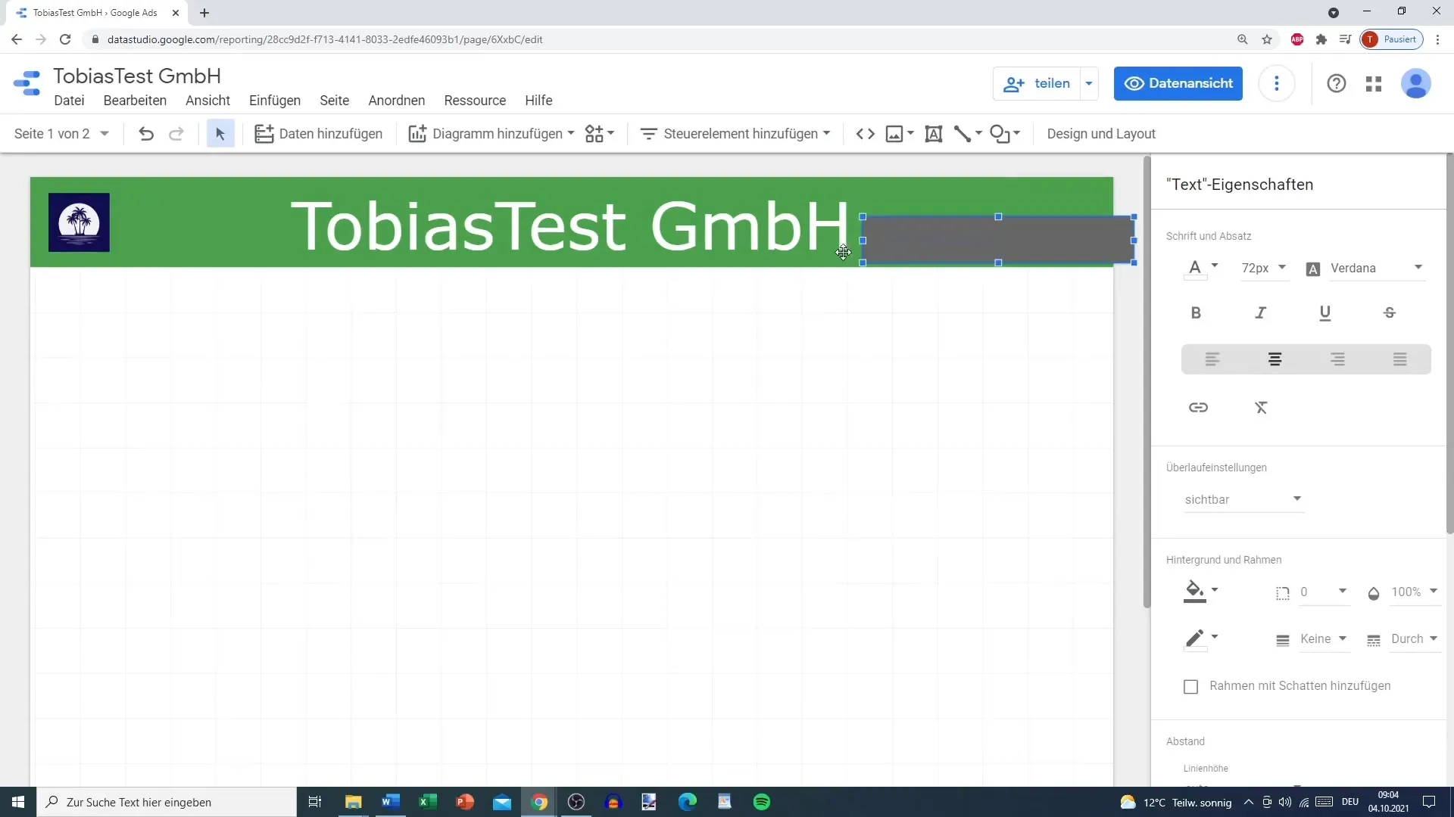The image size is (1454, 817).
Task: Open the 100% opacity dropdown
Action: 1414,592
